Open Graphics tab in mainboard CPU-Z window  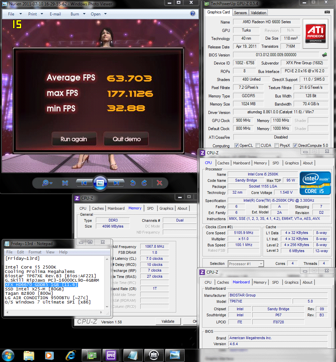pos(291,282)
